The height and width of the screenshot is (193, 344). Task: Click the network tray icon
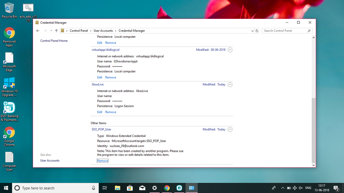coord(295,188)
